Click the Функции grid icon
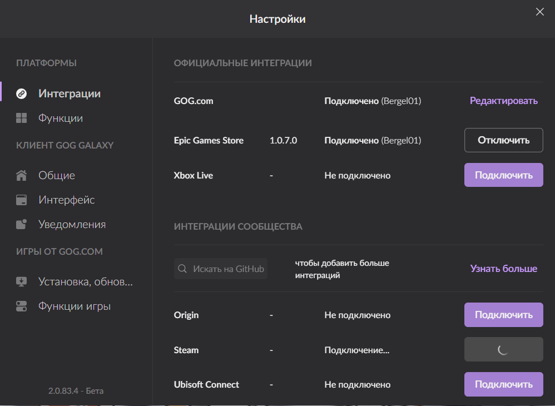 pyautogui.click(x=21, y=118)
